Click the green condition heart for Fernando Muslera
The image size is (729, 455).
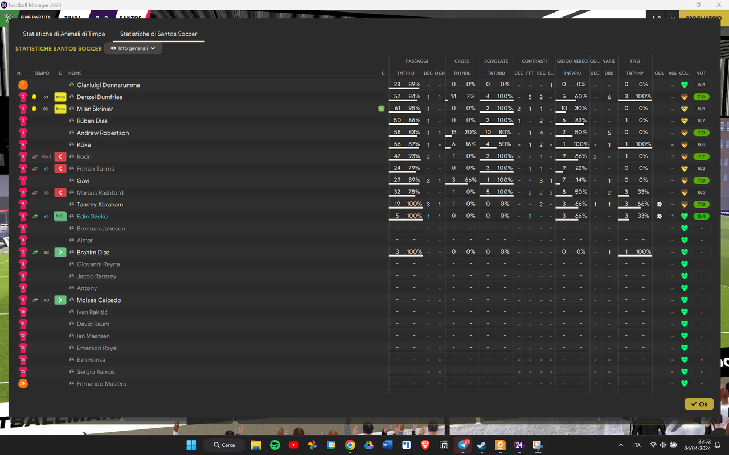click(x=685, y=383)
